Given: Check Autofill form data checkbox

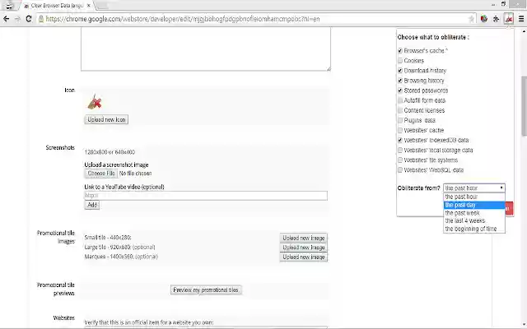Looking at the screenshot, I should point(400,100).
